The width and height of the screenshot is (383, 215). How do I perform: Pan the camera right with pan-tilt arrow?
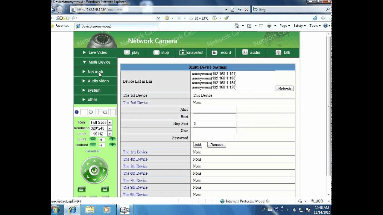(104, 171)
